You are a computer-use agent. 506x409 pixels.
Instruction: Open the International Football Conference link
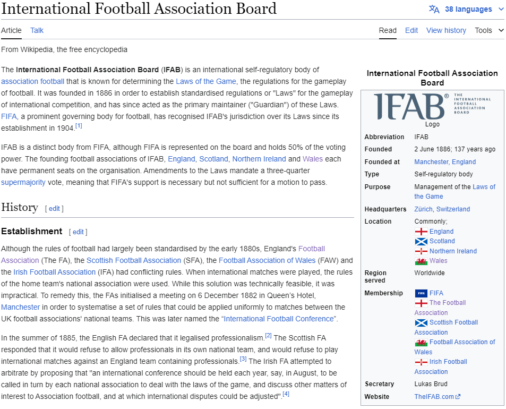coord(279,319)
